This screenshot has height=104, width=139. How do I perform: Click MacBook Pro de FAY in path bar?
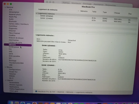(x=46, y=92)
